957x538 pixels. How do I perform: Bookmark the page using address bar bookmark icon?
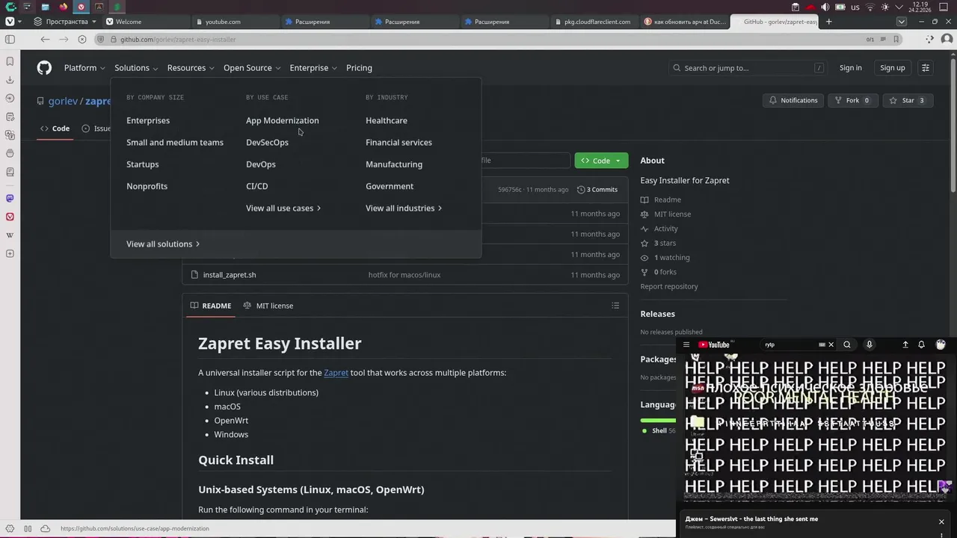tap(896, 40)
